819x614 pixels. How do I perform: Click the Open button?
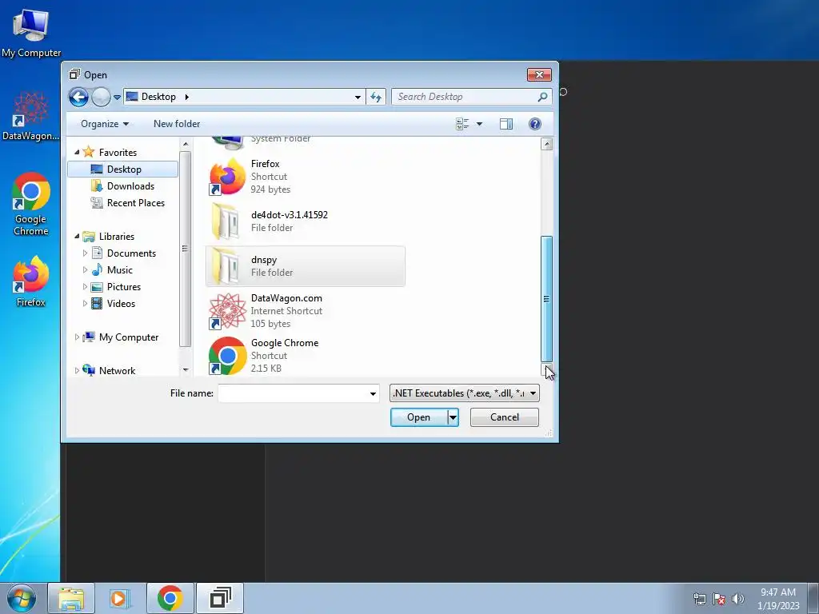[419, 417]
